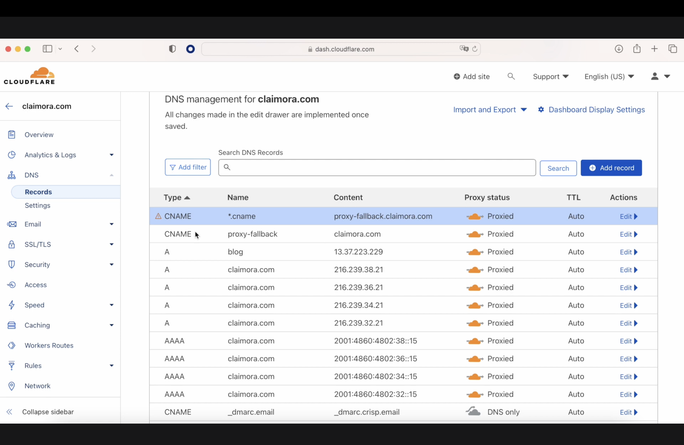This screenshot has width=684, height=445.
Task: Select Records under DNS
Action: (38, 192)
